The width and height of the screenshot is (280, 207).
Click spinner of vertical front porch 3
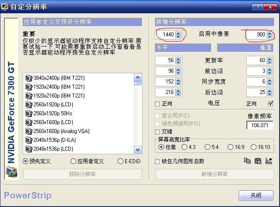coord(270,71)
